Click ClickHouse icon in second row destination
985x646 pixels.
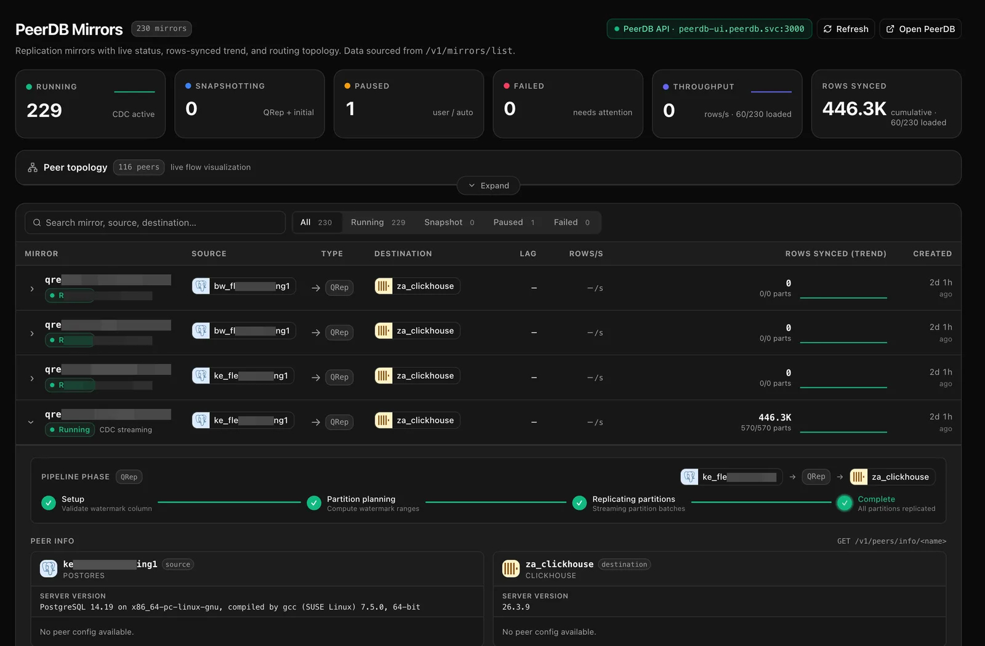pyautogui.click(x=384, y=331)
